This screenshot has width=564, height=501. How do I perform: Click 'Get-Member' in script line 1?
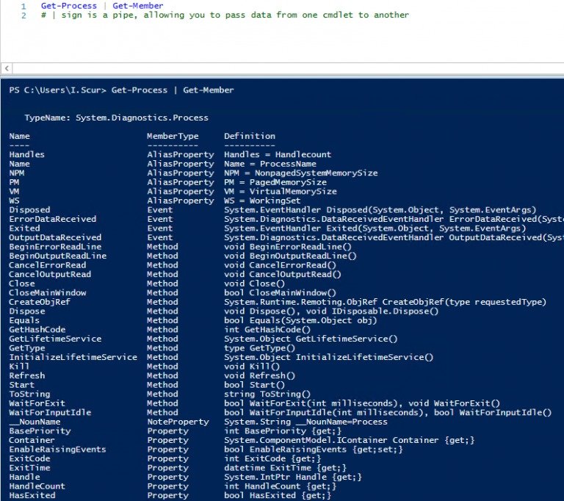click(x=138, y=6)
